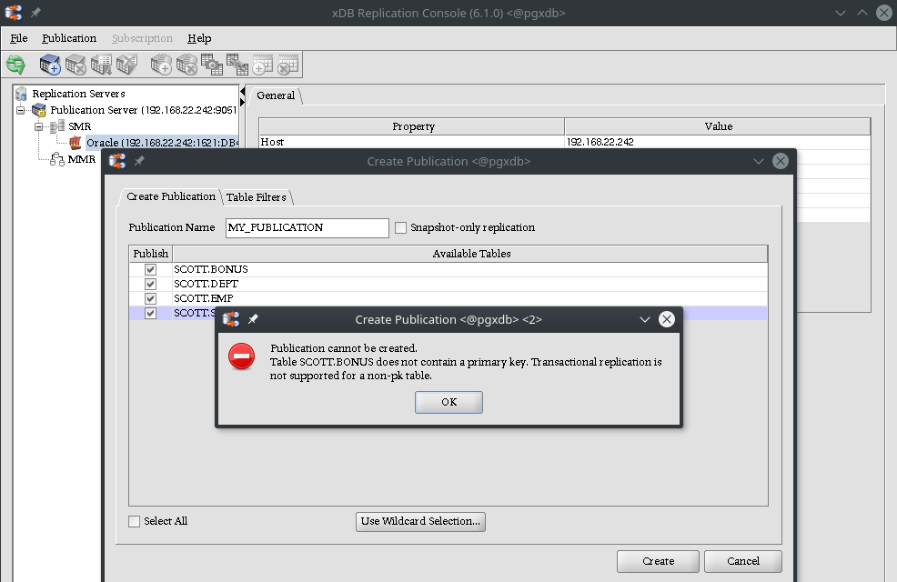The image size is (897, 582).
Task: Click the Snapshot toolbar icon with a camera
Action: point(211,65)
